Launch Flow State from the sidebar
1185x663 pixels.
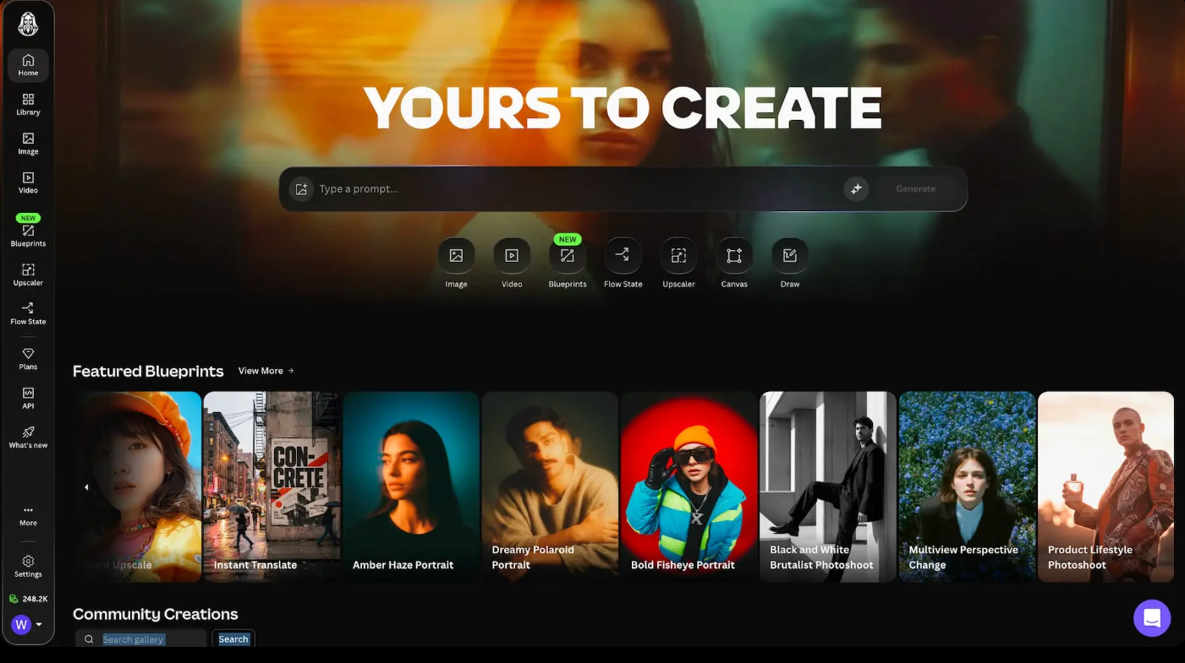(x=28, y=311)
